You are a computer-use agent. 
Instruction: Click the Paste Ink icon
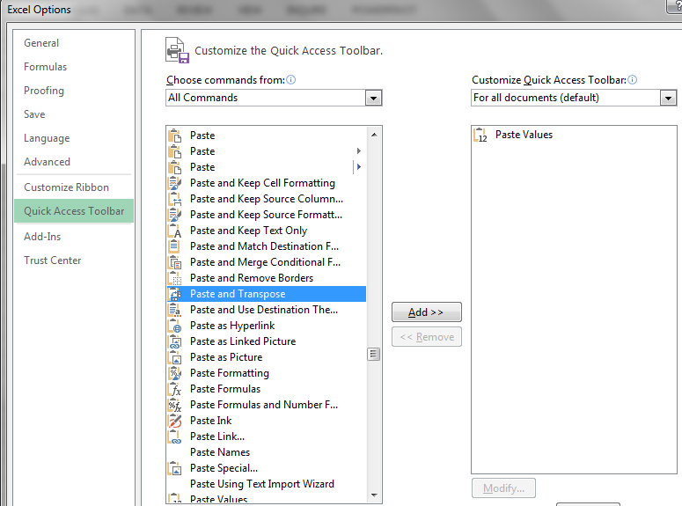[175, 421]
